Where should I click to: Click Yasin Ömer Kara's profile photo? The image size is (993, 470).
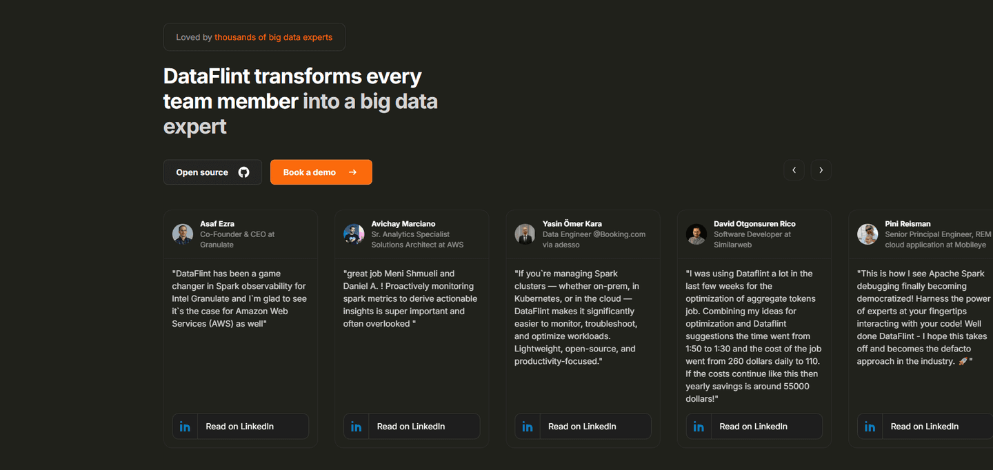point(525,234)
